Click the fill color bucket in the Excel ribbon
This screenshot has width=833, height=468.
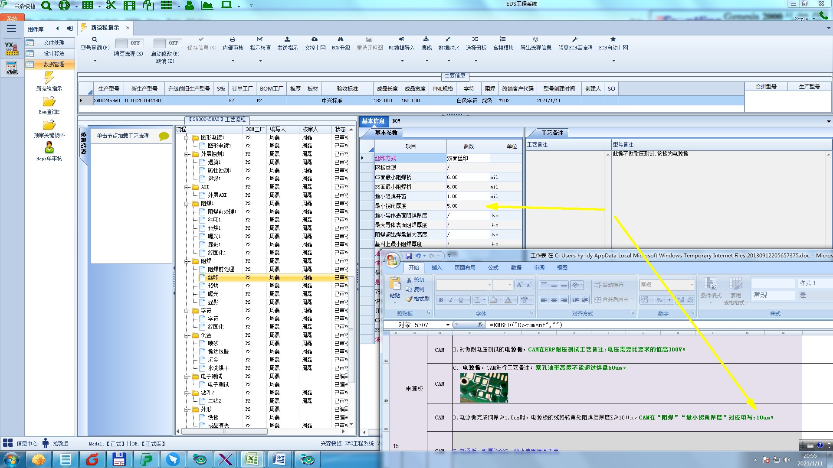point(494,300)
